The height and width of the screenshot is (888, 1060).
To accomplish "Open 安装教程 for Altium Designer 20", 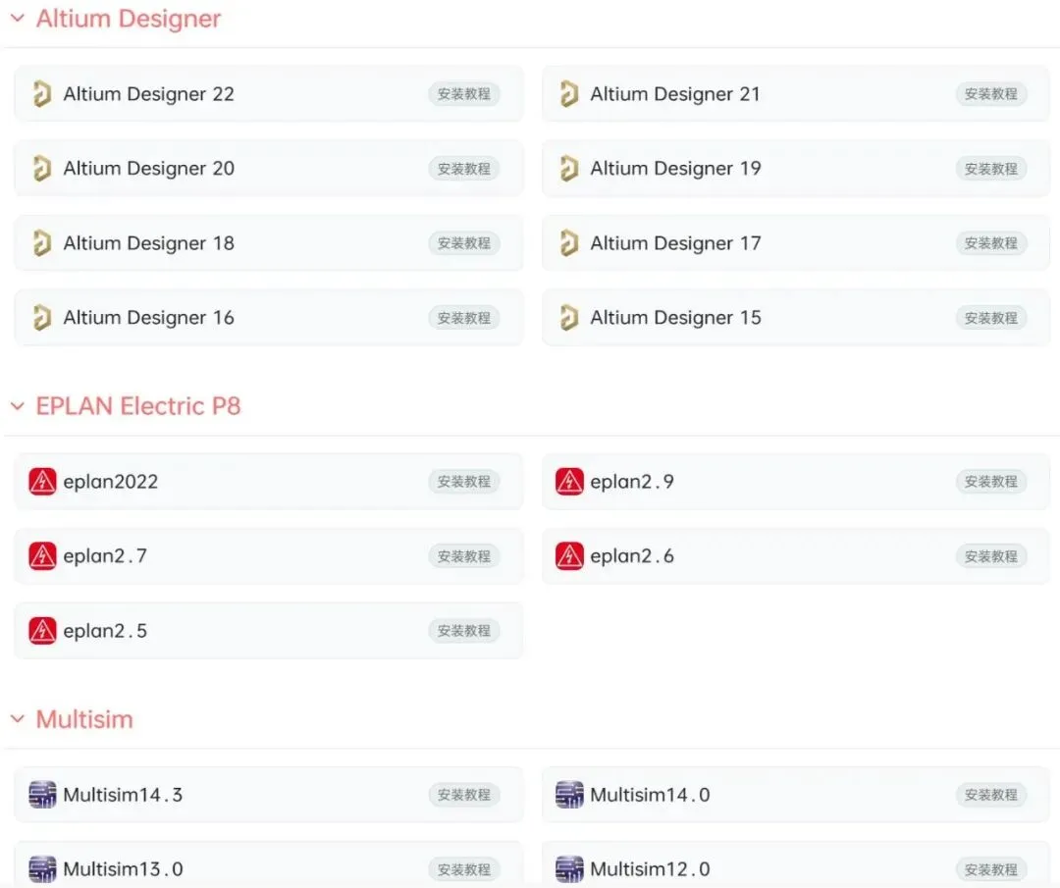I will coord(463,168).
